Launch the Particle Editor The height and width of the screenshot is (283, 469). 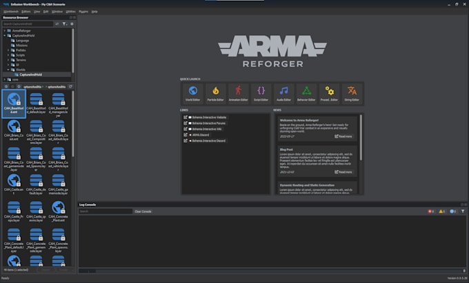[215, 94]
